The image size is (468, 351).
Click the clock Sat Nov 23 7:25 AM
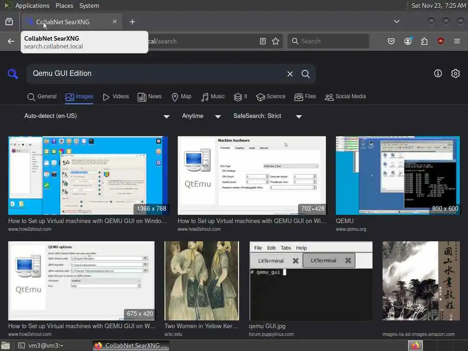438,5
